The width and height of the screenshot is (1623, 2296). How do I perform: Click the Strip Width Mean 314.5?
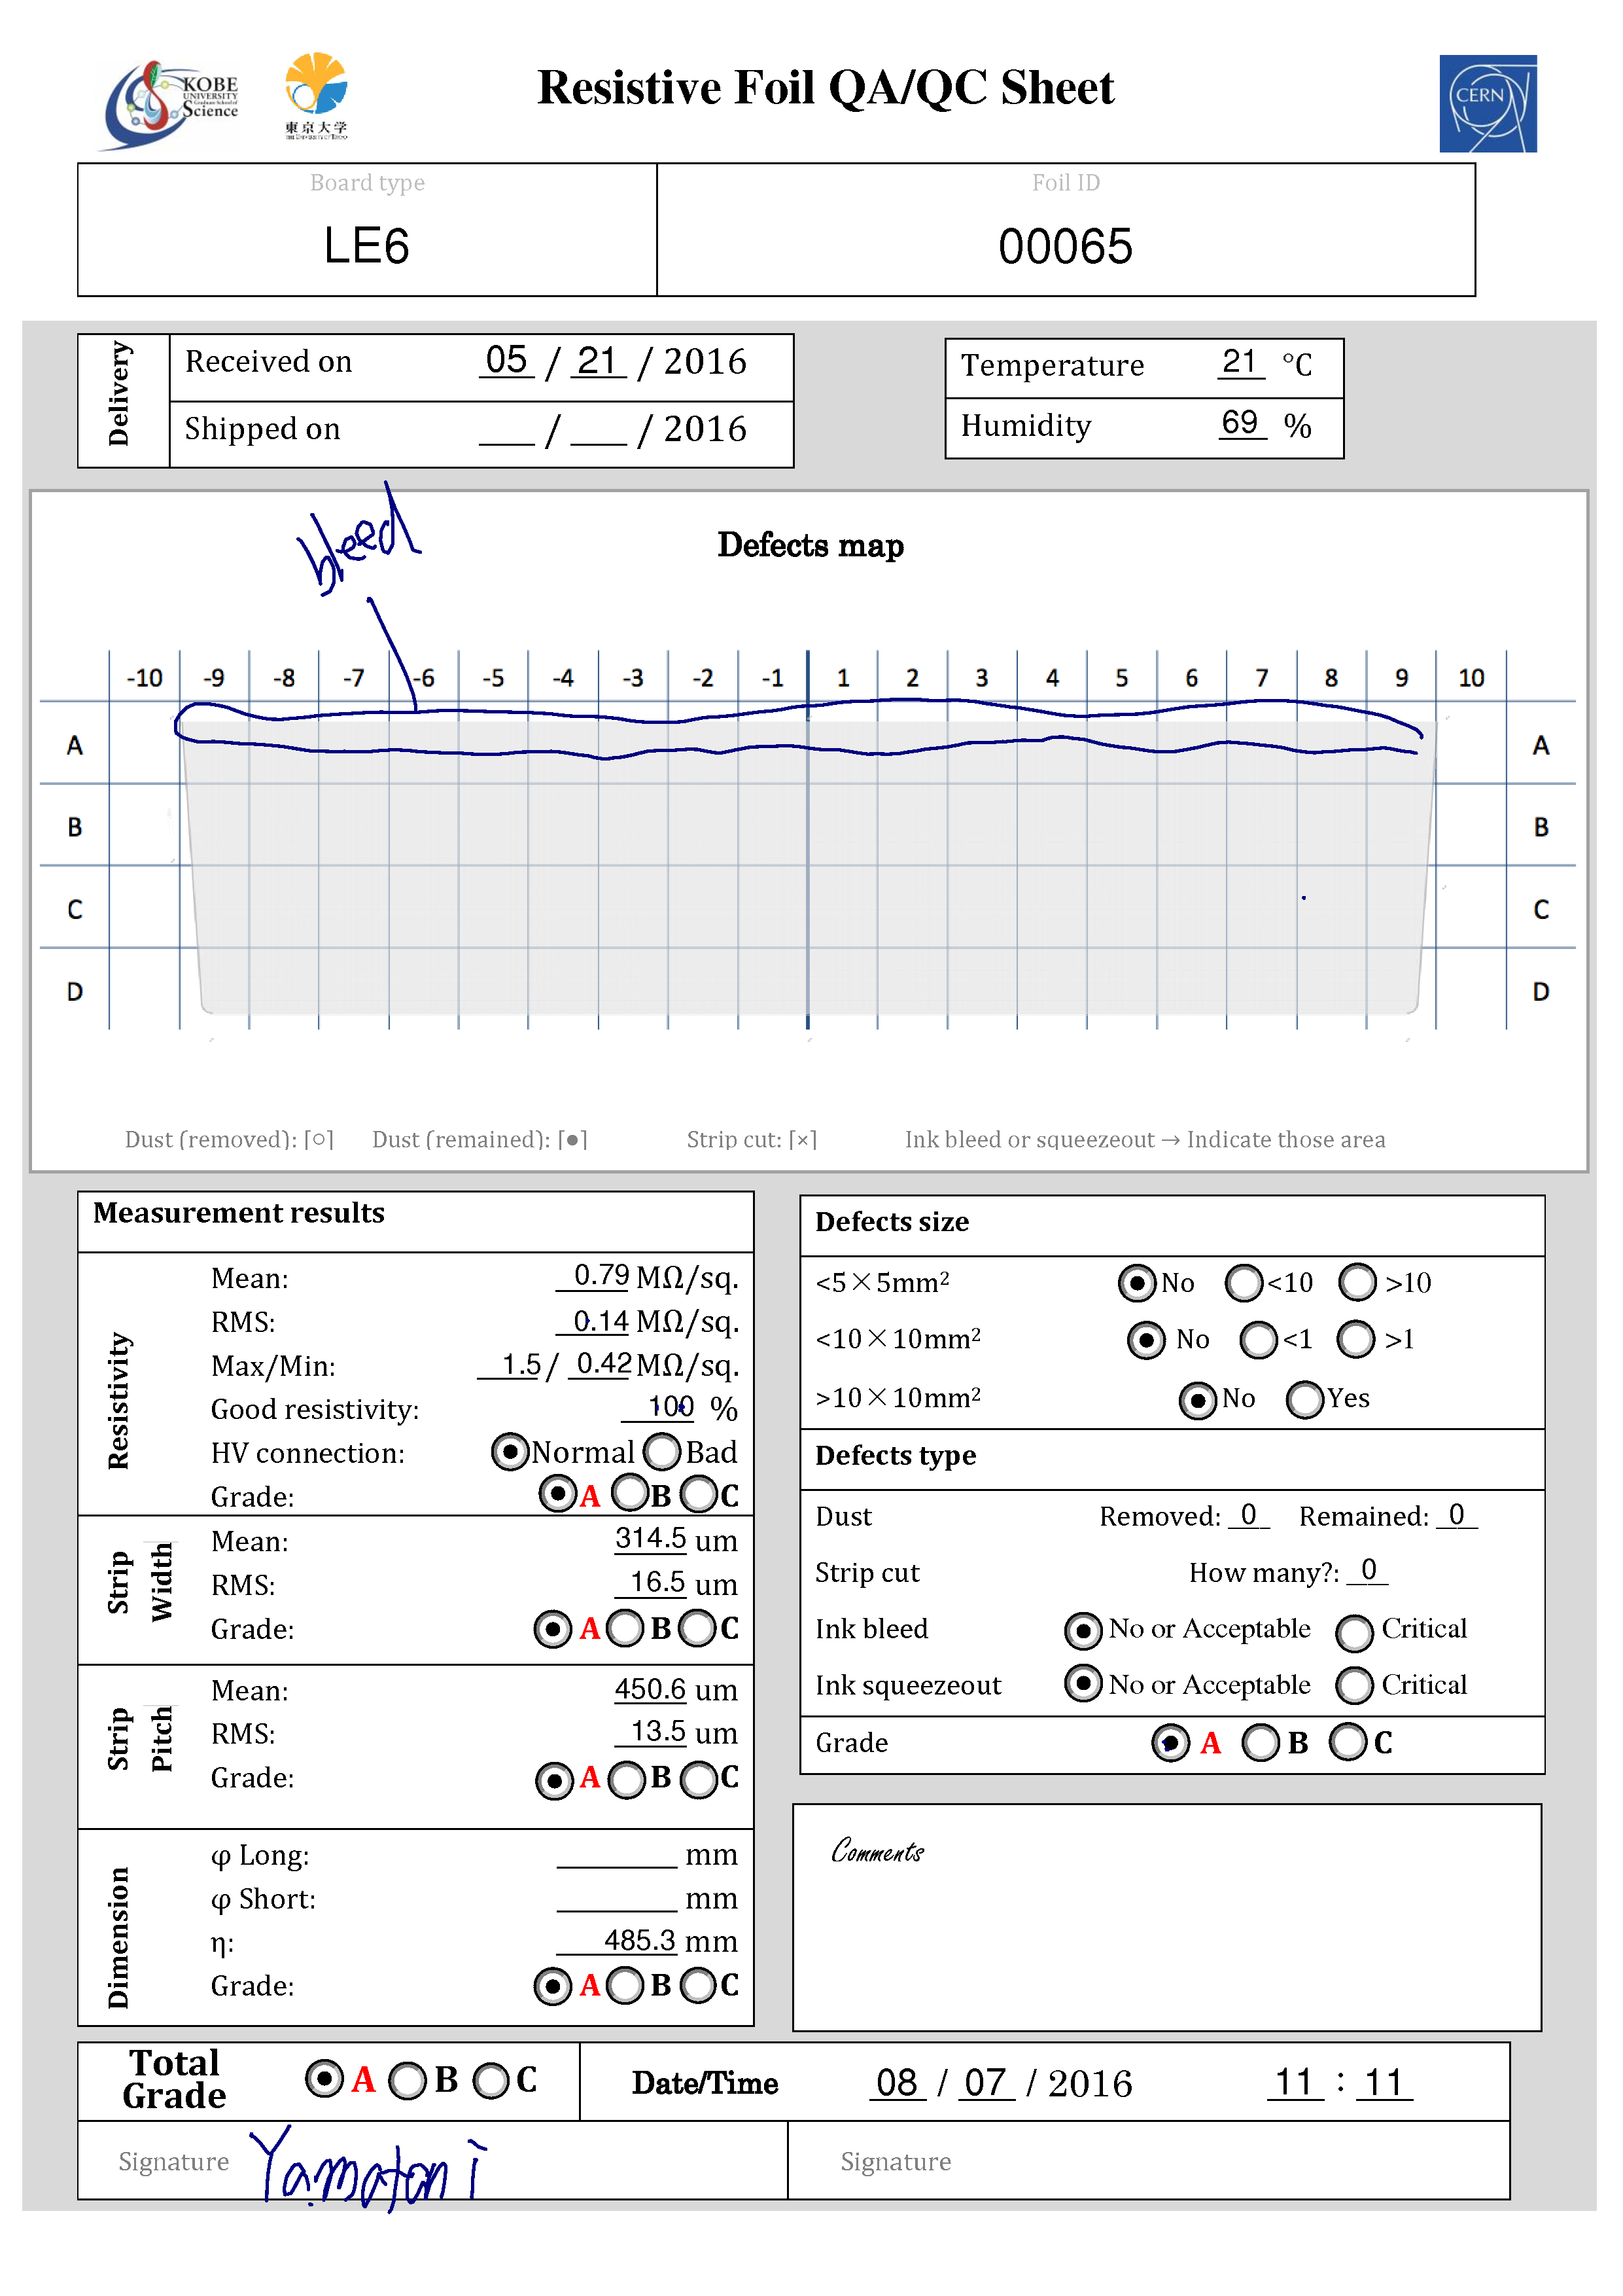click(x=651, y=1538)
